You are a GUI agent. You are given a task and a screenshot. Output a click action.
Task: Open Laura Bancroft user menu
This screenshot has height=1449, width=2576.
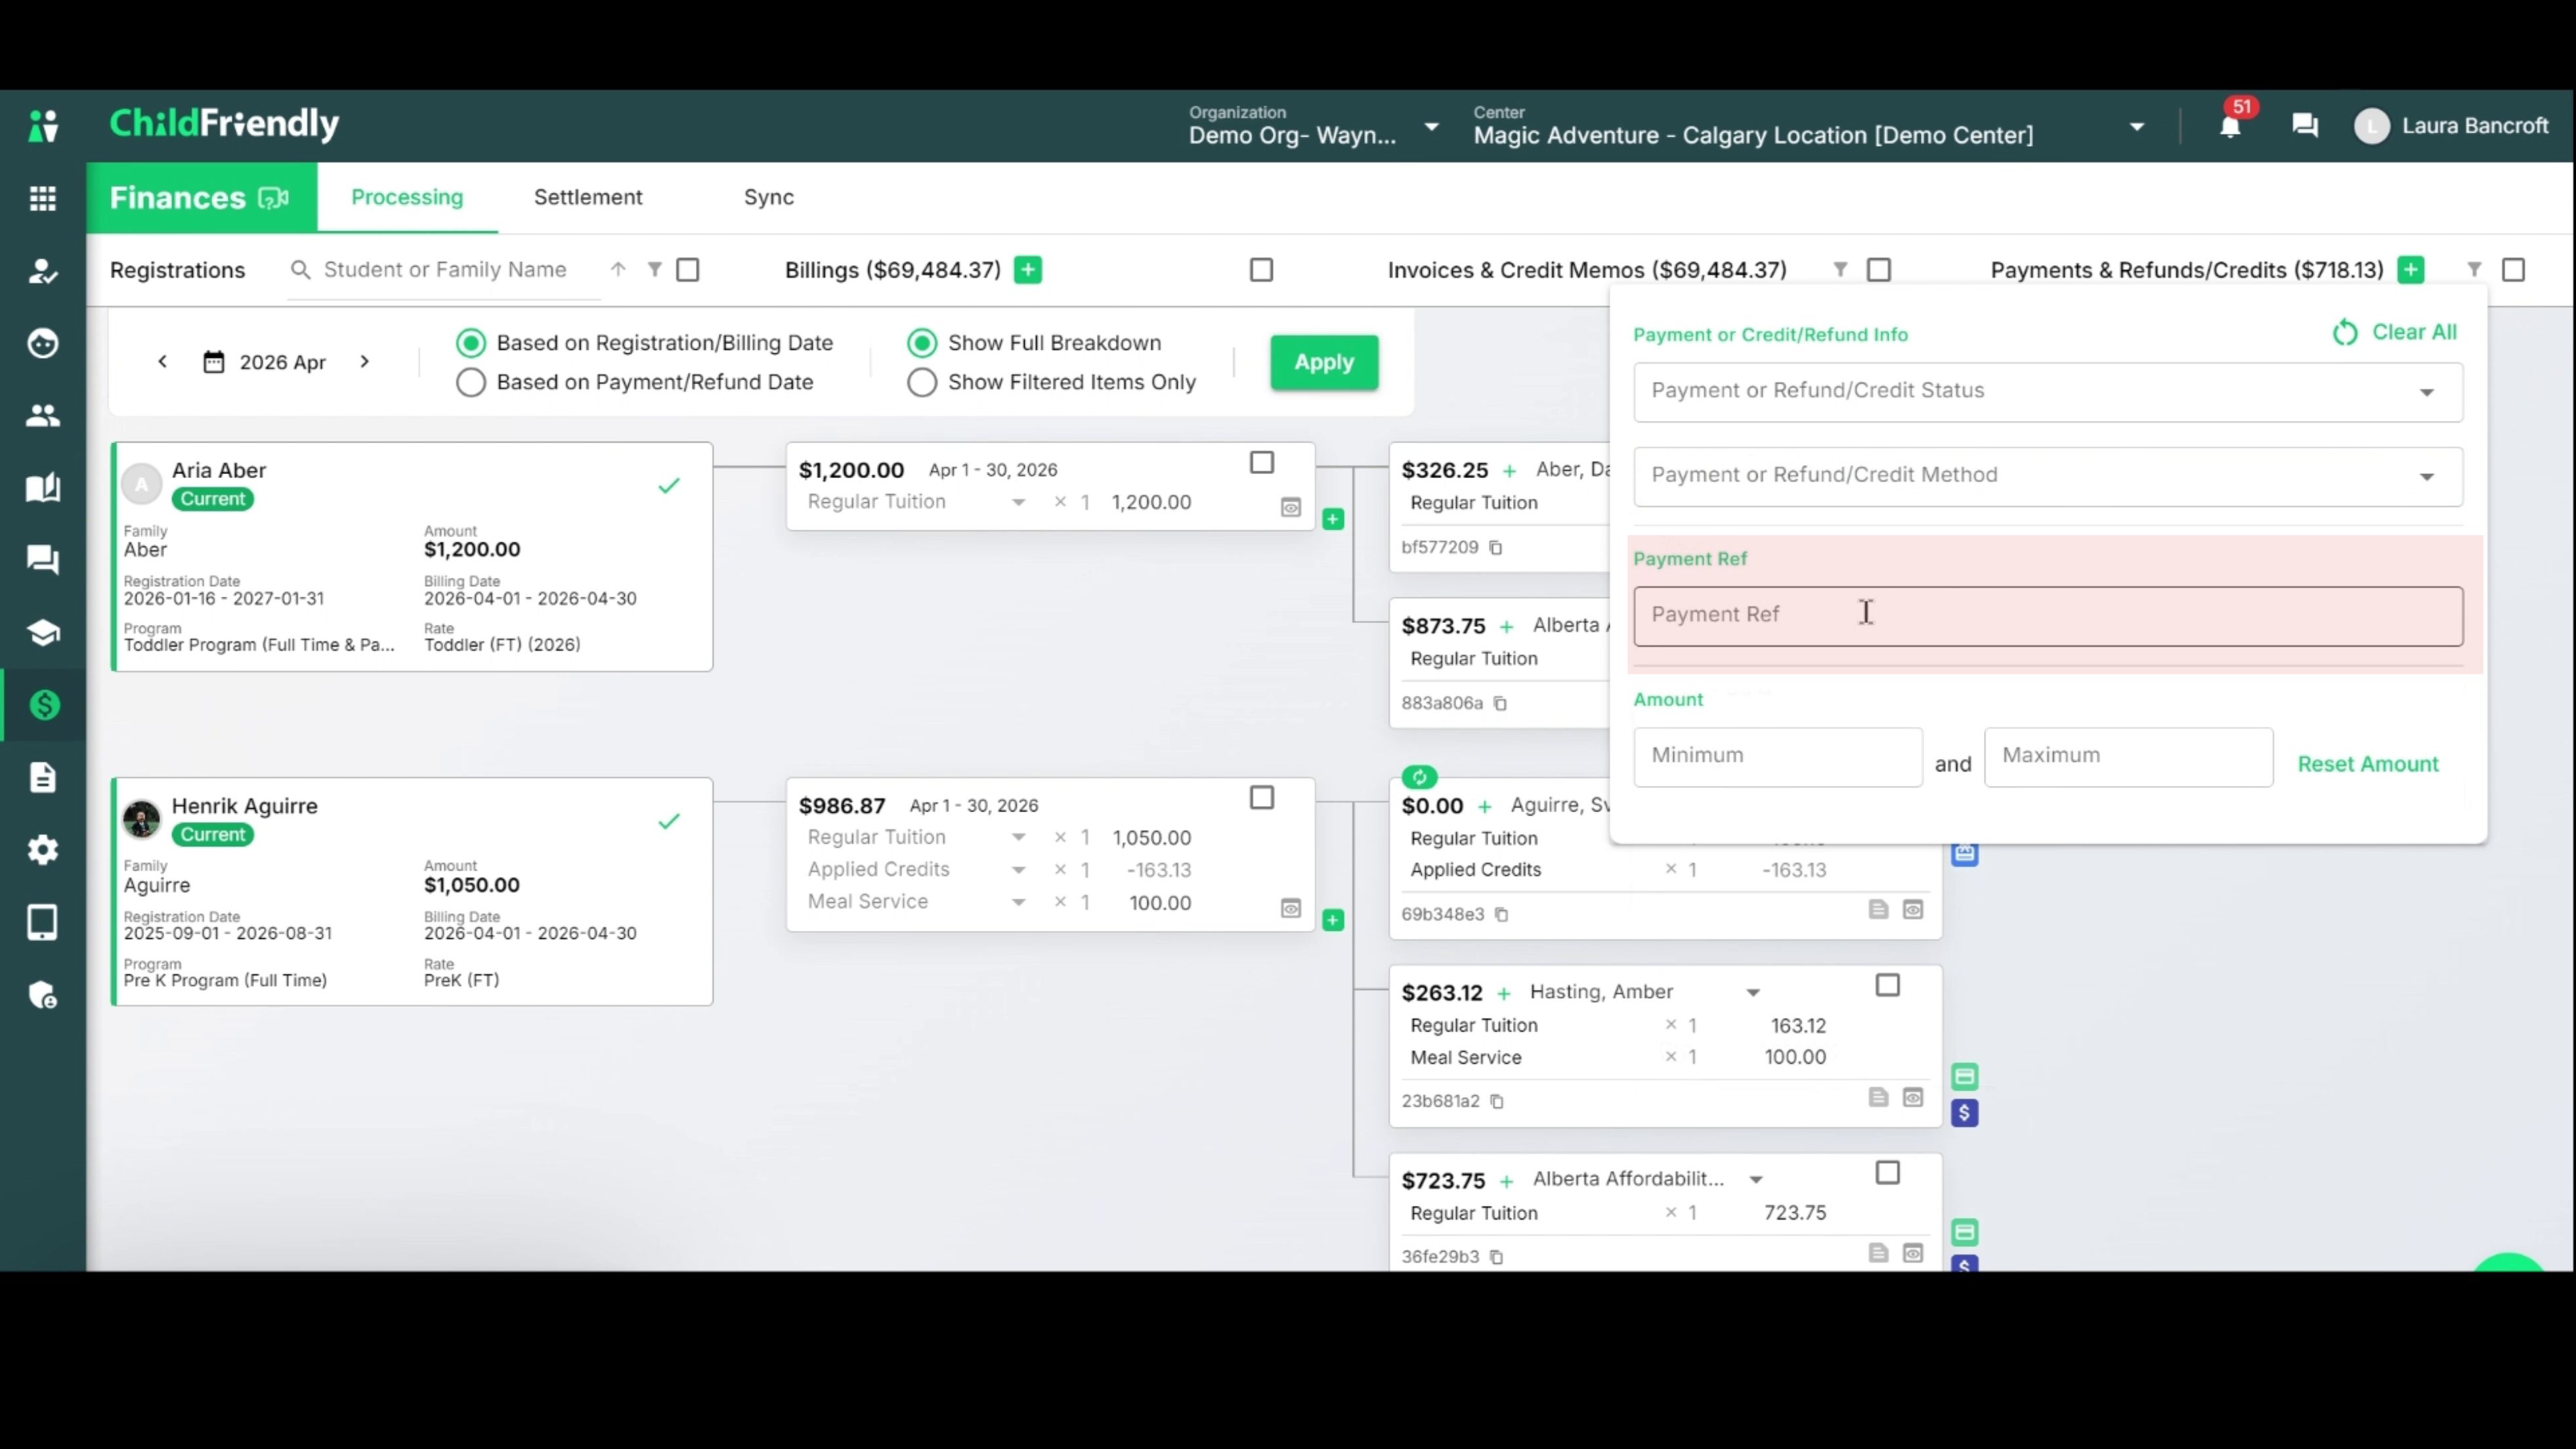click(2452, 126)
